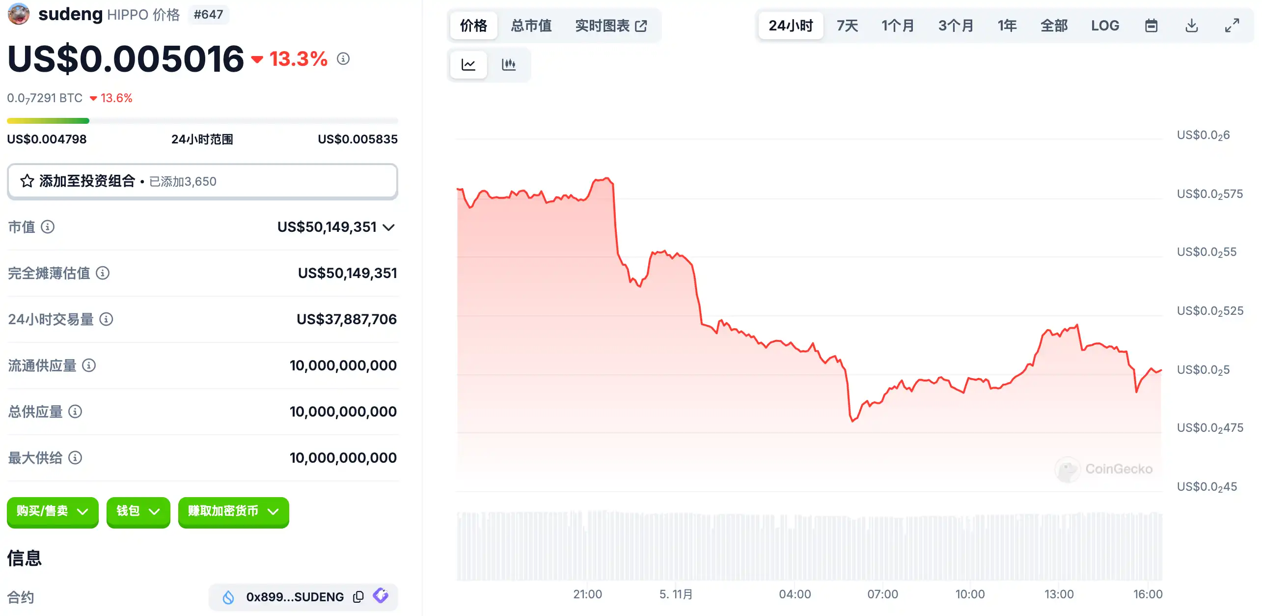Open the 钱包 dropdown menu
Viewport: 1262px width, 616px height.
click(138, 511)
